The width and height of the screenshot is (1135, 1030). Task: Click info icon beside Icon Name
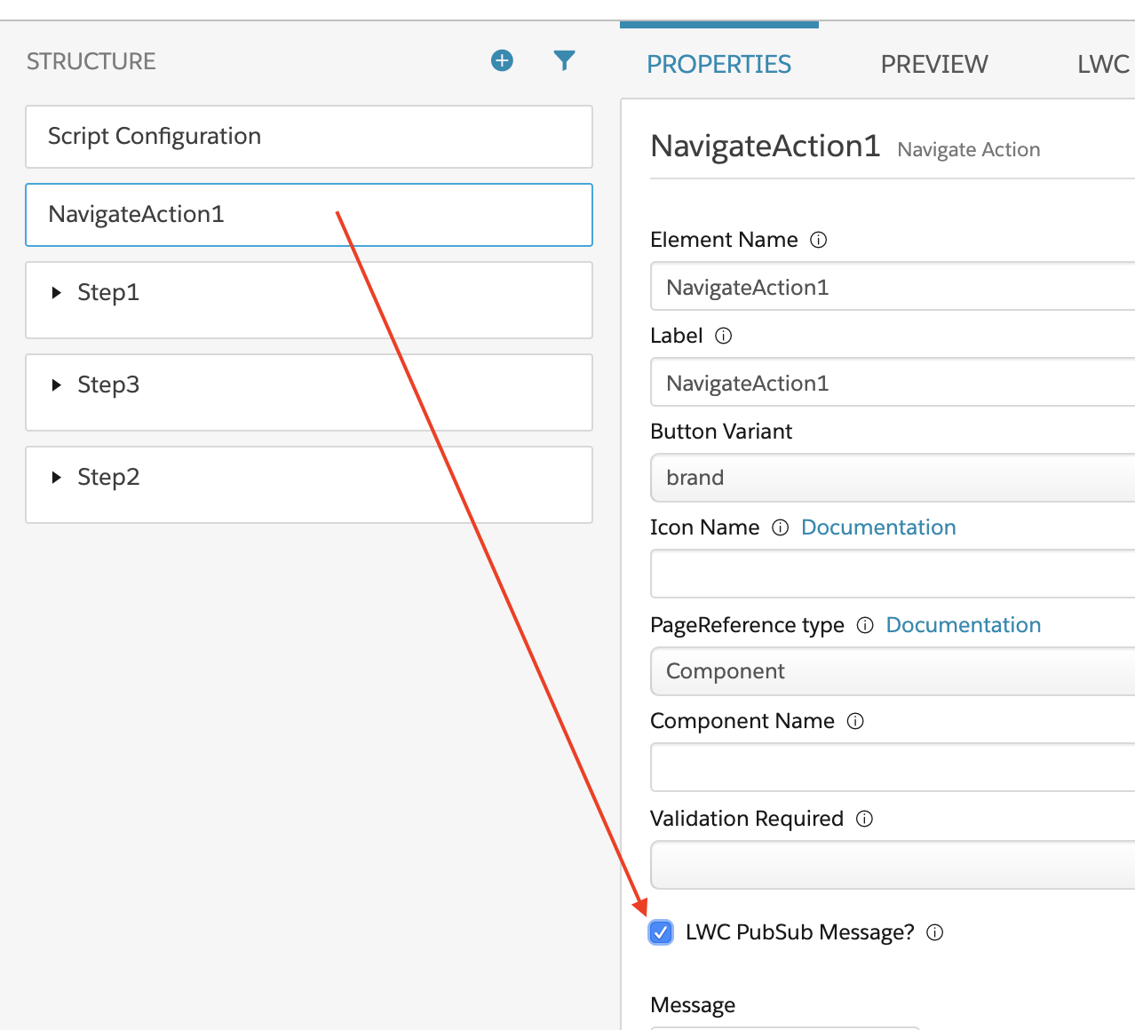(x=780, y=527)
